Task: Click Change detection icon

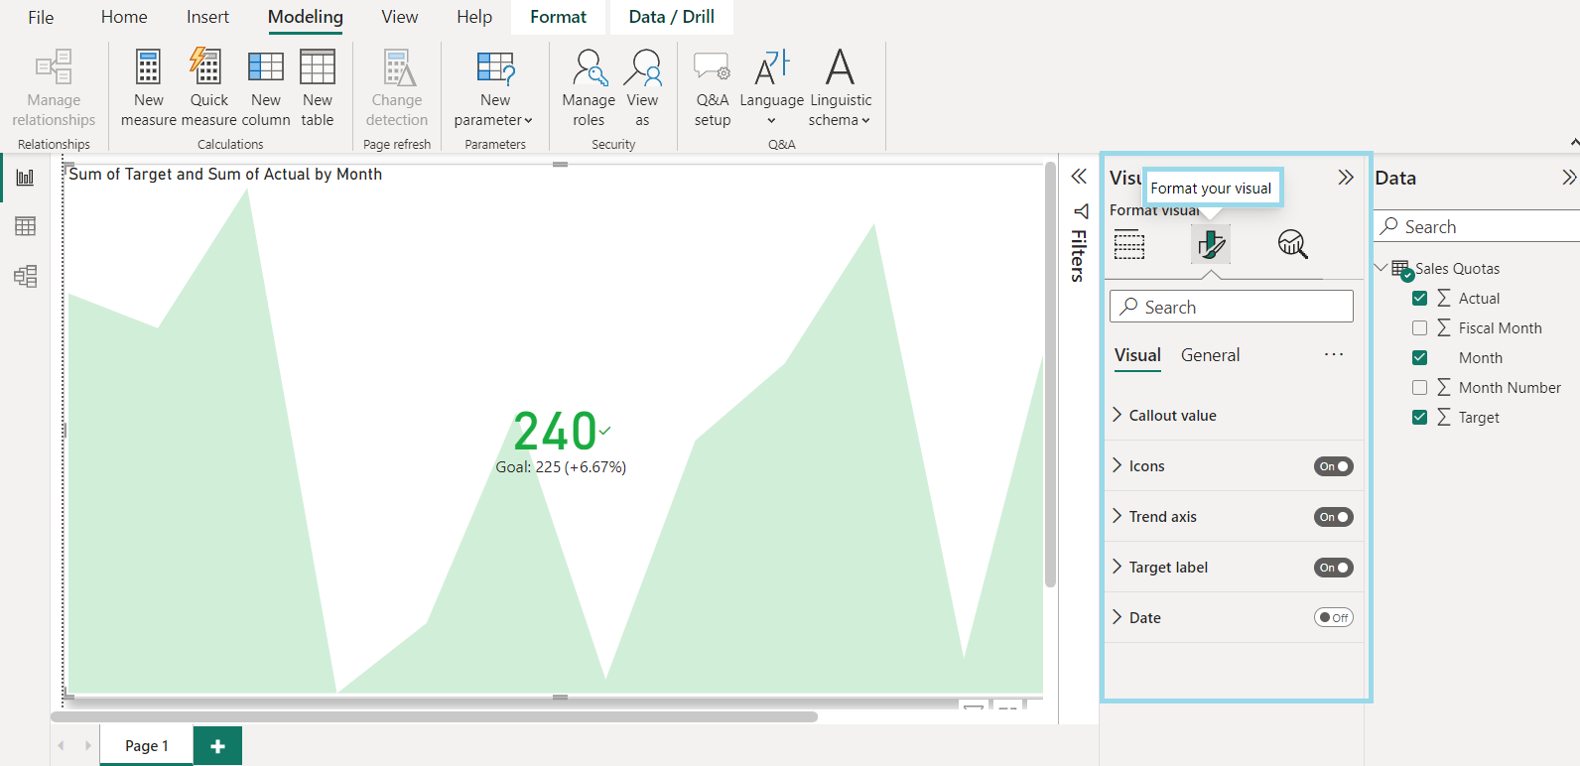Action: 397,67
